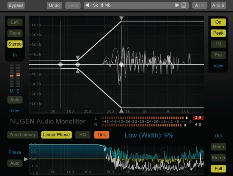Click the S trim meter
This screenshot has width=233, height=176.
click(x=18, y=75)
